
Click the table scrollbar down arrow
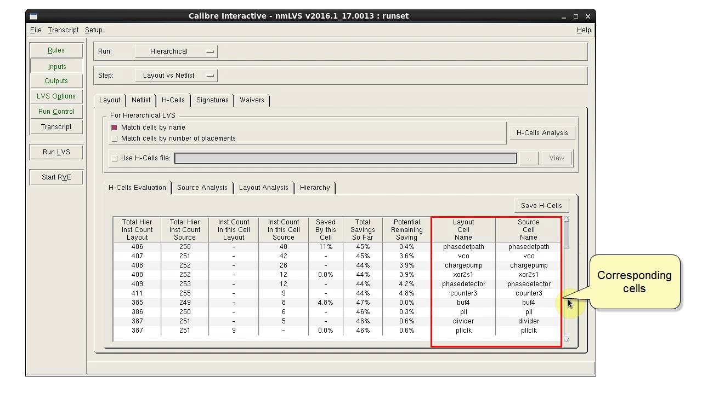point(566,339)
